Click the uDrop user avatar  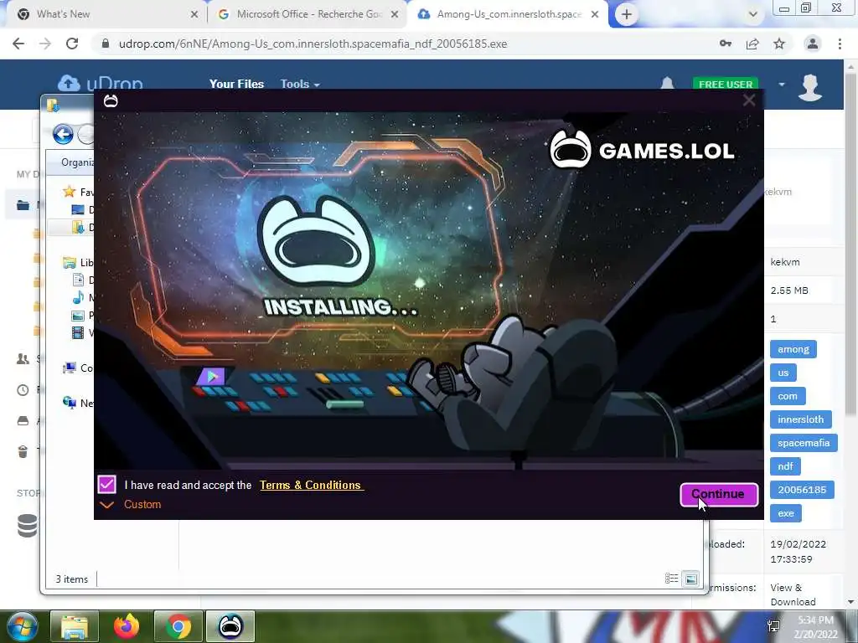(x=810, y=87)
